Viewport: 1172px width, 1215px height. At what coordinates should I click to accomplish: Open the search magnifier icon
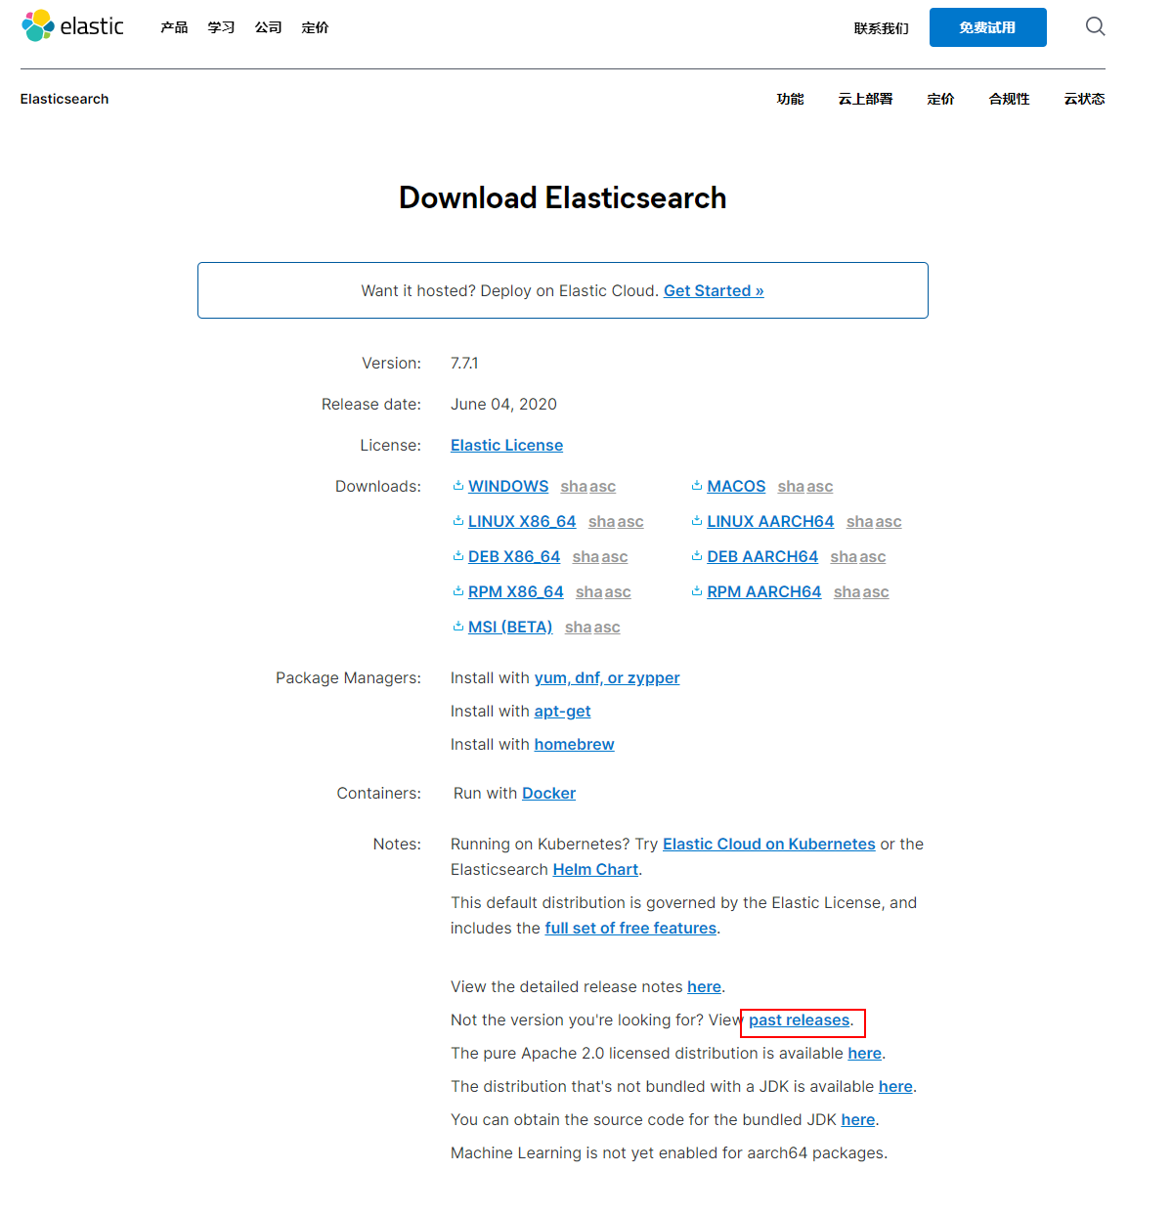1095,26
